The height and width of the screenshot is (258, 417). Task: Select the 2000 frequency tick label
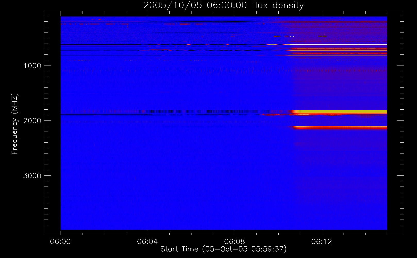32,121
